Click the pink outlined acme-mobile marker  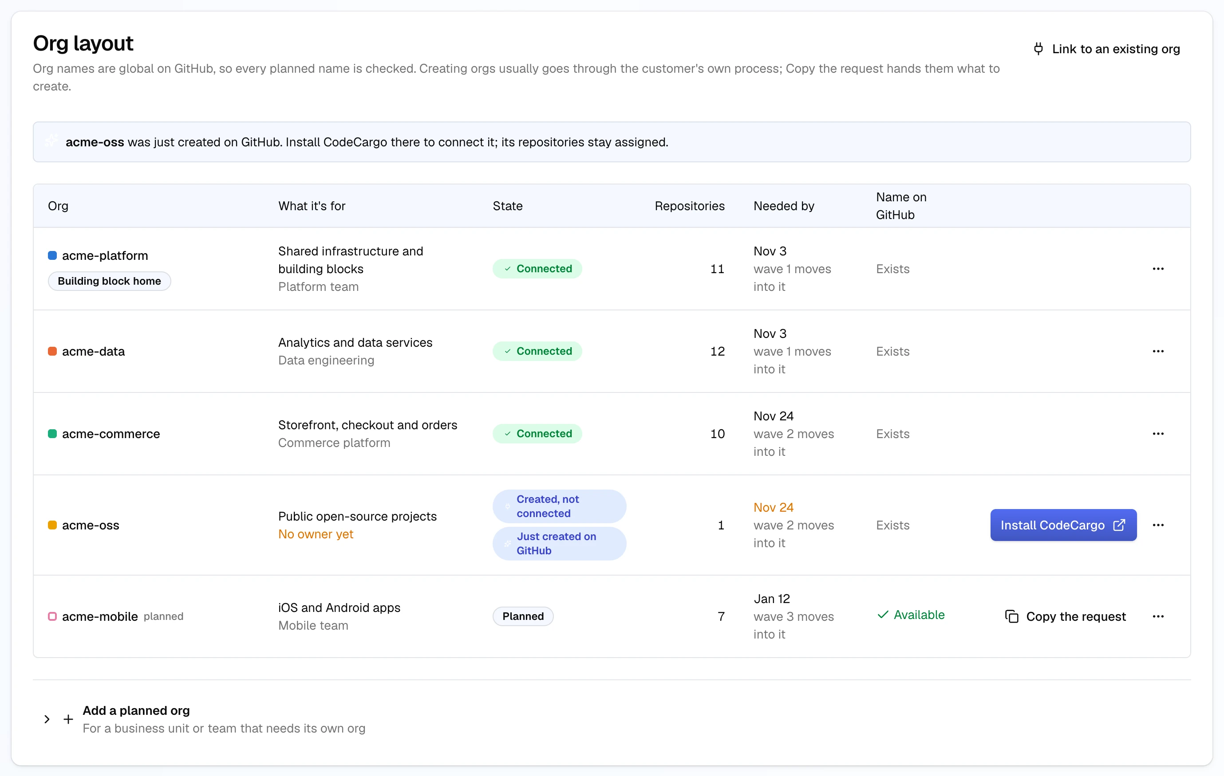coord(52,616)
